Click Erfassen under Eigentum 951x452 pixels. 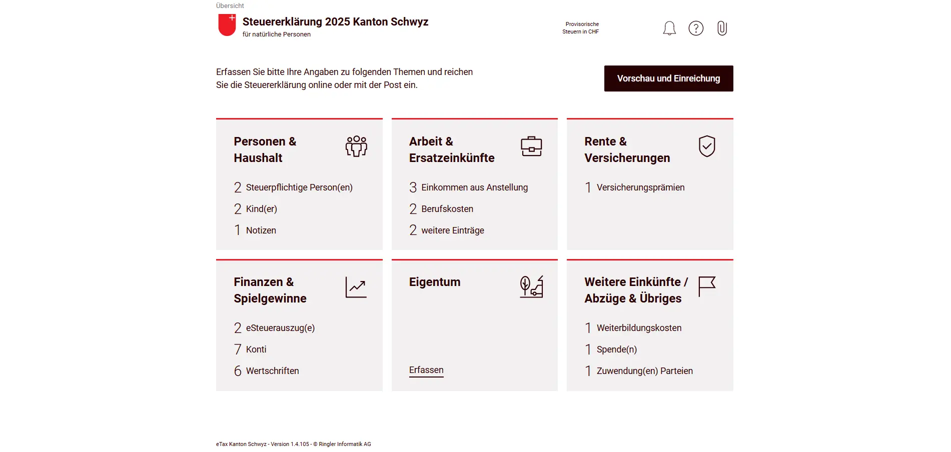coord(426,369)
